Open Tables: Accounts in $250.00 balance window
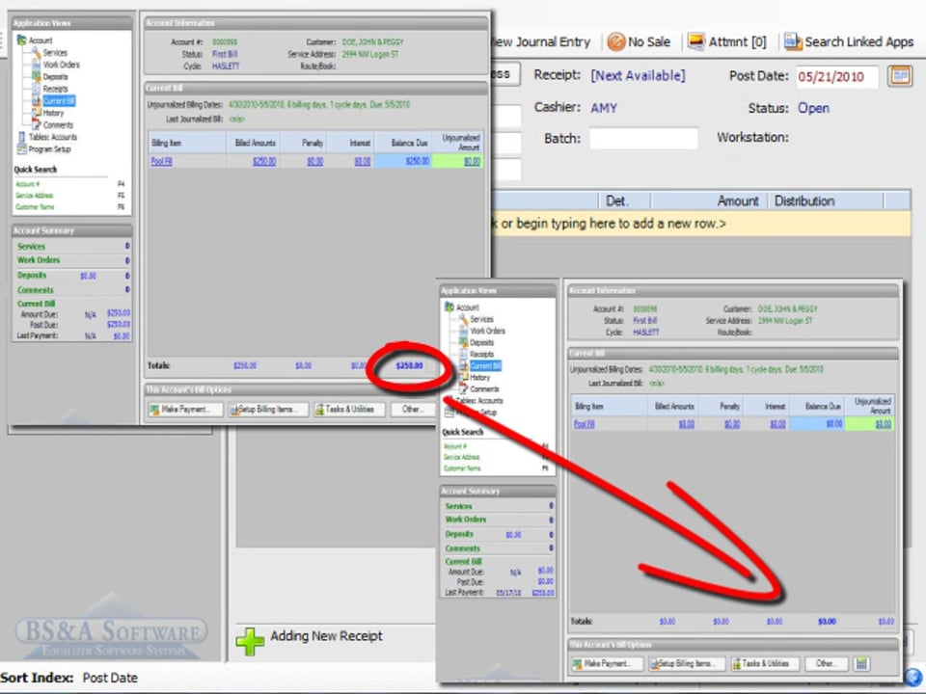Screen dimensions: 926x694 [x=52, y=137]
